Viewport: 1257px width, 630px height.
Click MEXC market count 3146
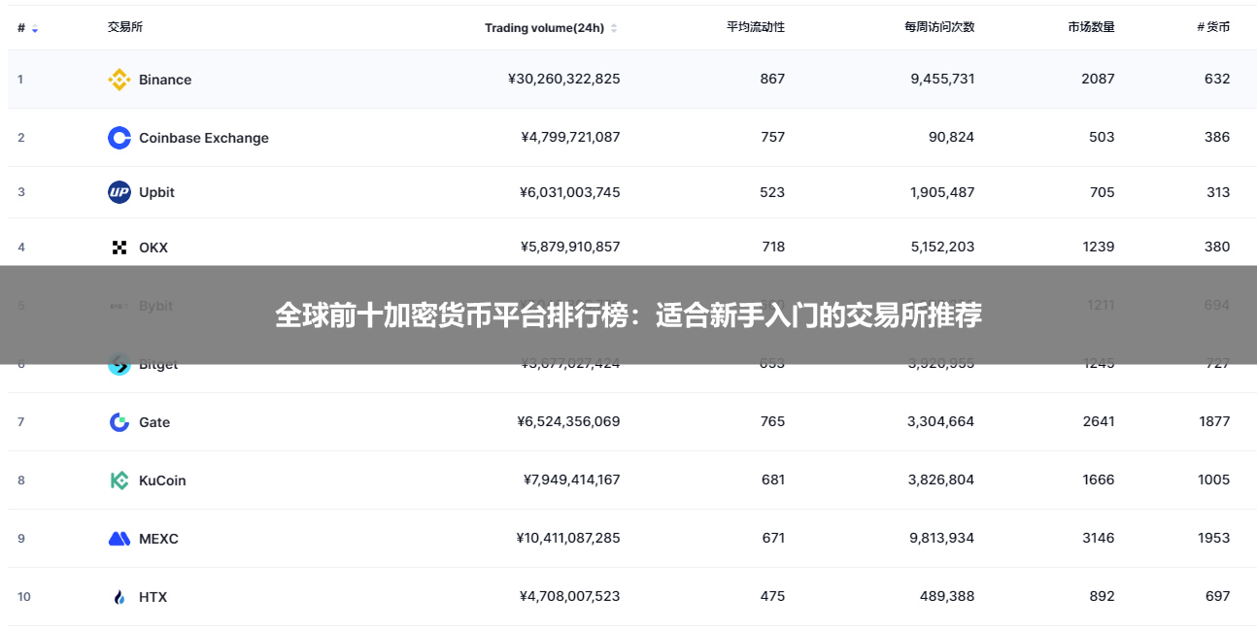coord(1099,538)
